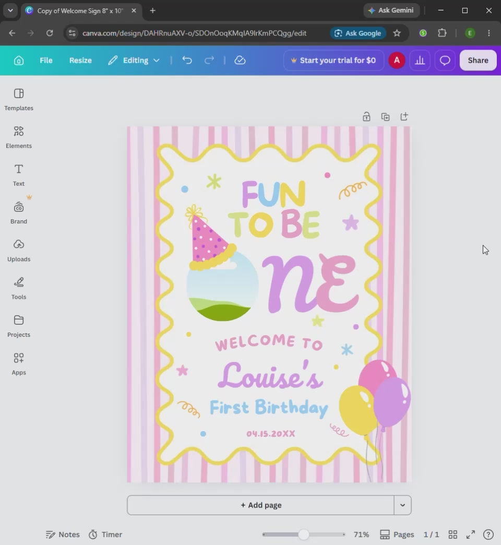Image resolution: width=501 pixels, height=545 pixels.
Task: Click the + Add page button
Action: (260, 505)
